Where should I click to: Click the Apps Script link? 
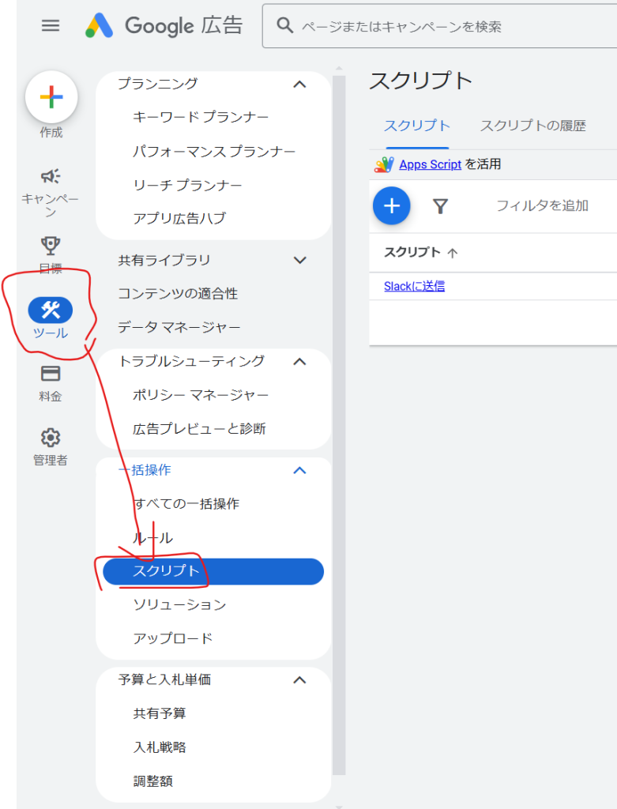(430, 164)
